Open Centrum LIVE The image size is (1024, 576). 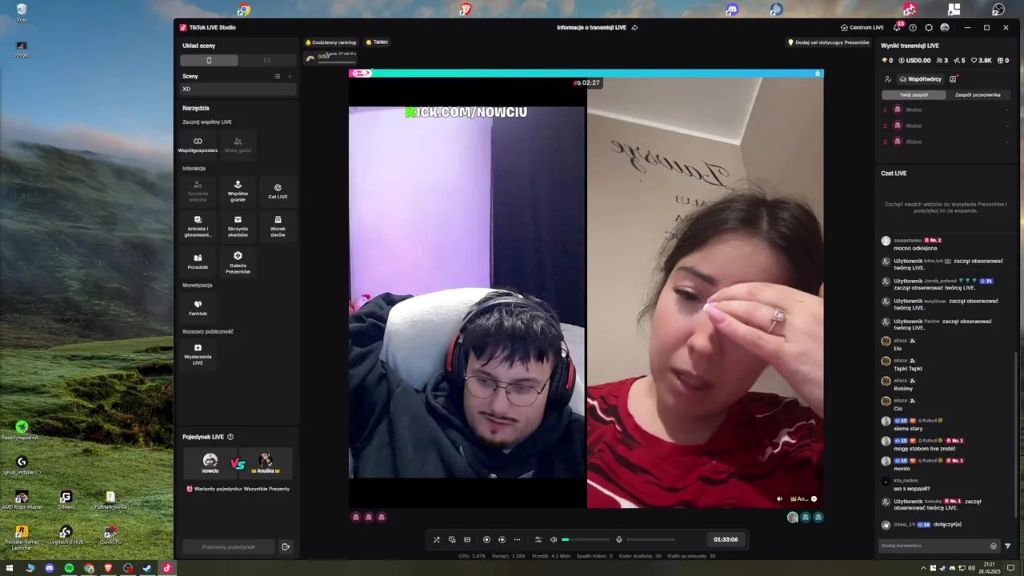point(862,27)
